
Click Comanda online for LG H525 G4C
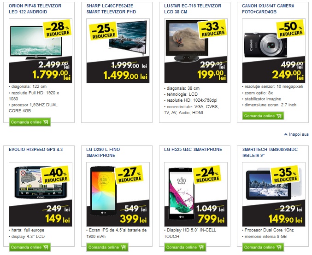coord(185,247)
